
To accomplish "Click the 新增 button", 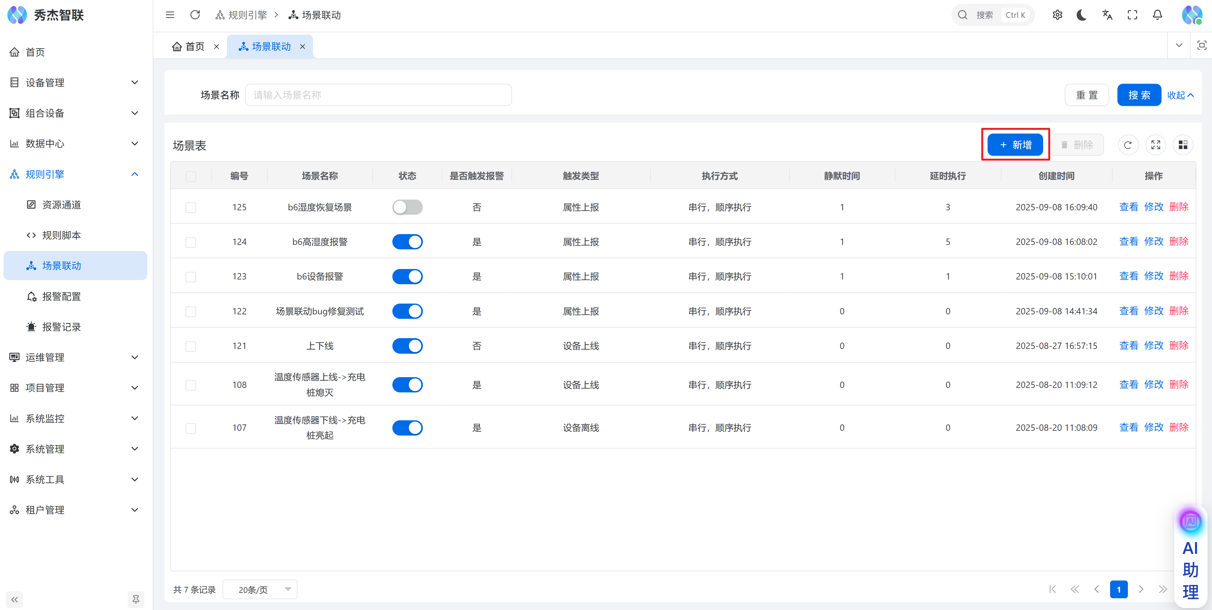I will pyautogui.click(x=1015, y=145).
